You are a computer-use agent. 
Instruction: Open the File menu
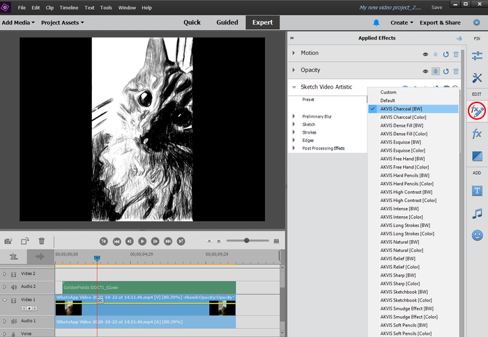22,8
